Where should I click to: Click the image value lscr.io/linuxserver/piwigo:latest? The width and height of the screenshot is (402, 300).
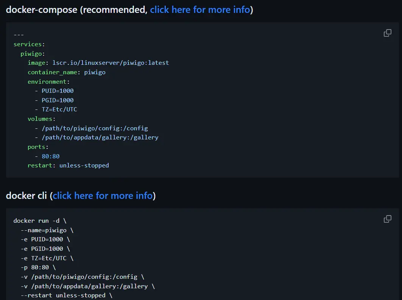(x=111, y=63)
